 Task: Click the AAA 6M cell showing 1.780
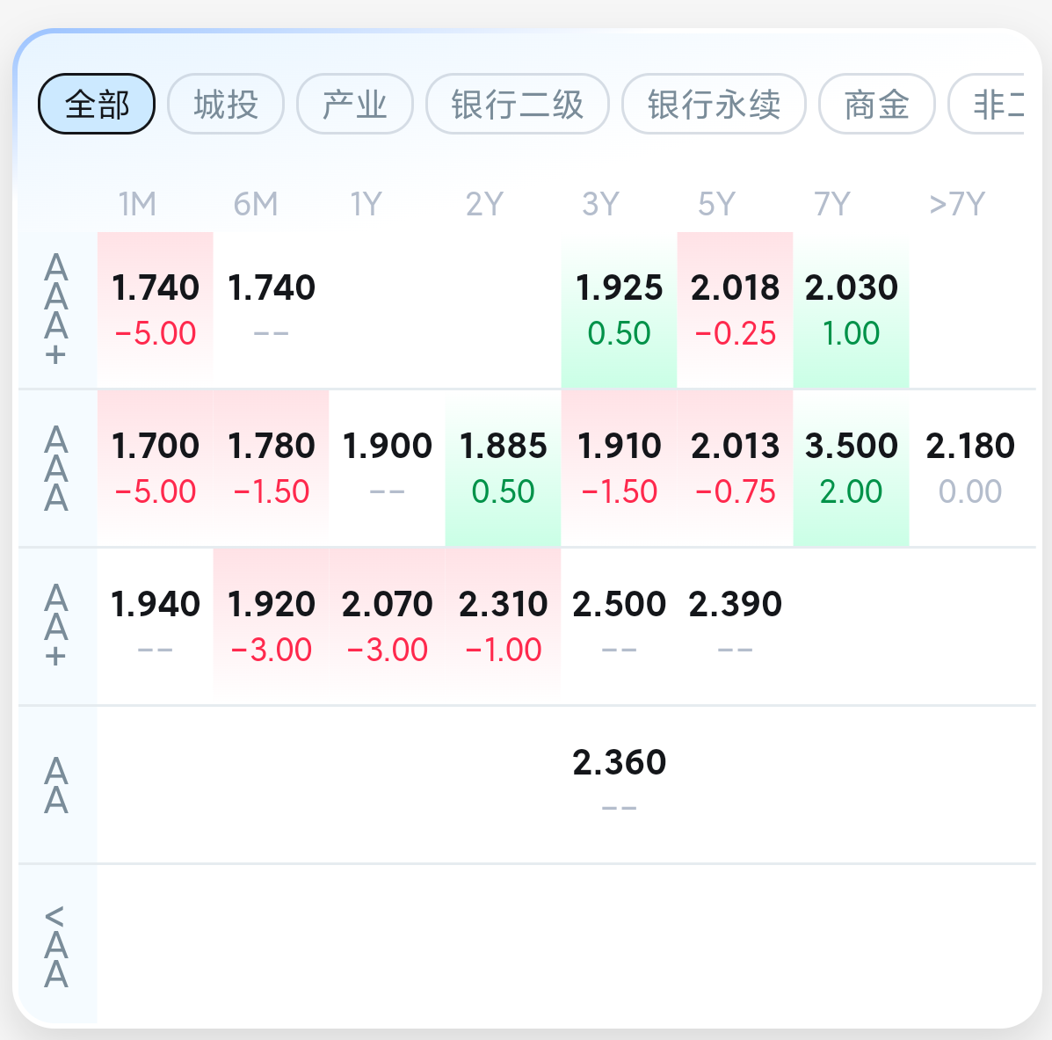tap(271, 469)
